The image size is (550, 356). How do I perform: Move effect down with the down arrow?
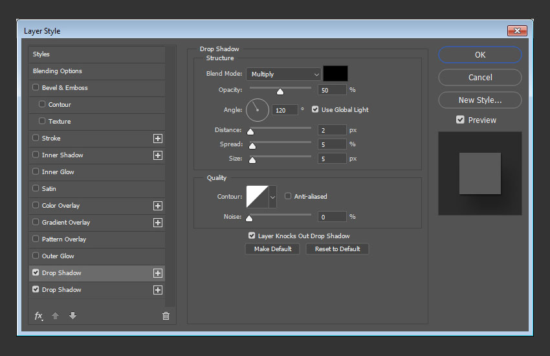coord(72,316)
